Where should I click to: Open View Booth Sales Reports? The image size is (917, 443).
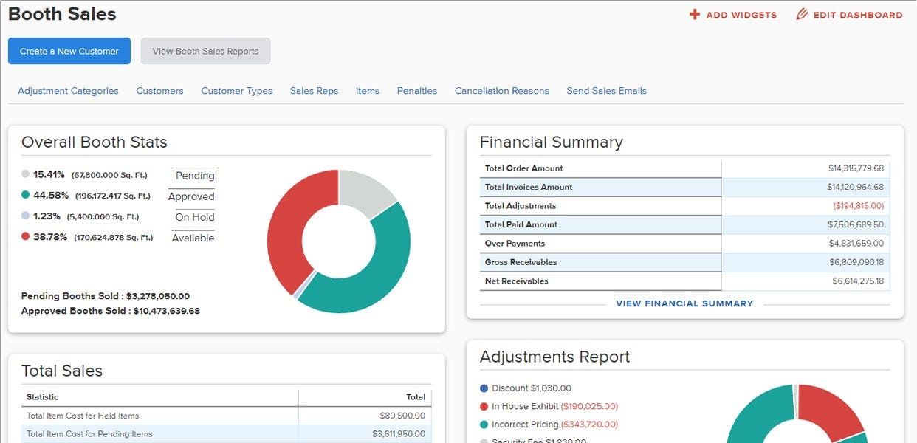click(x=205, y=51)
